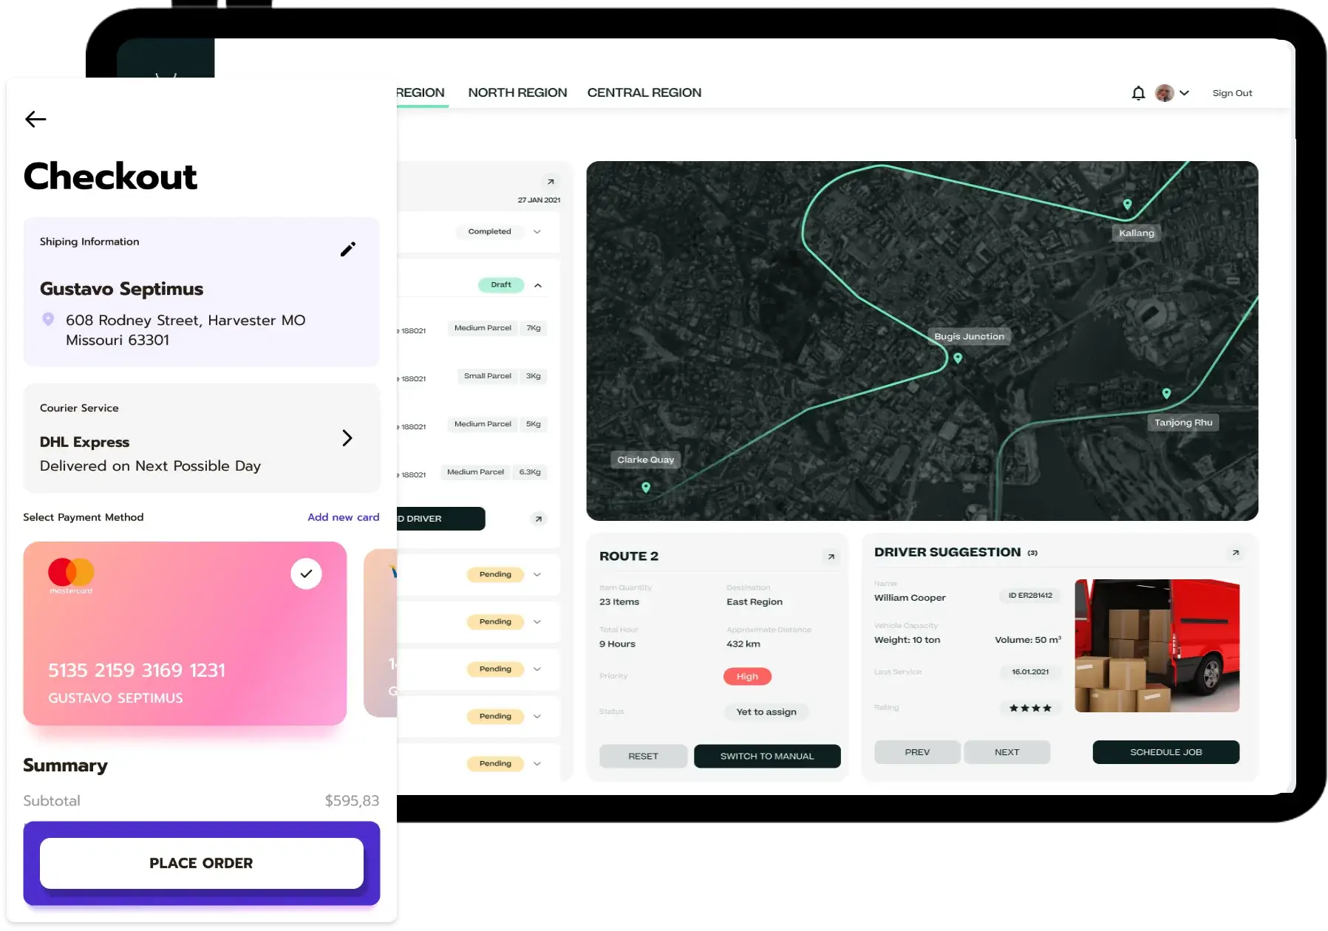1328x931 pixels.
Task: Click the Tanjong Rhu map pin
Action: point(1166,394)
